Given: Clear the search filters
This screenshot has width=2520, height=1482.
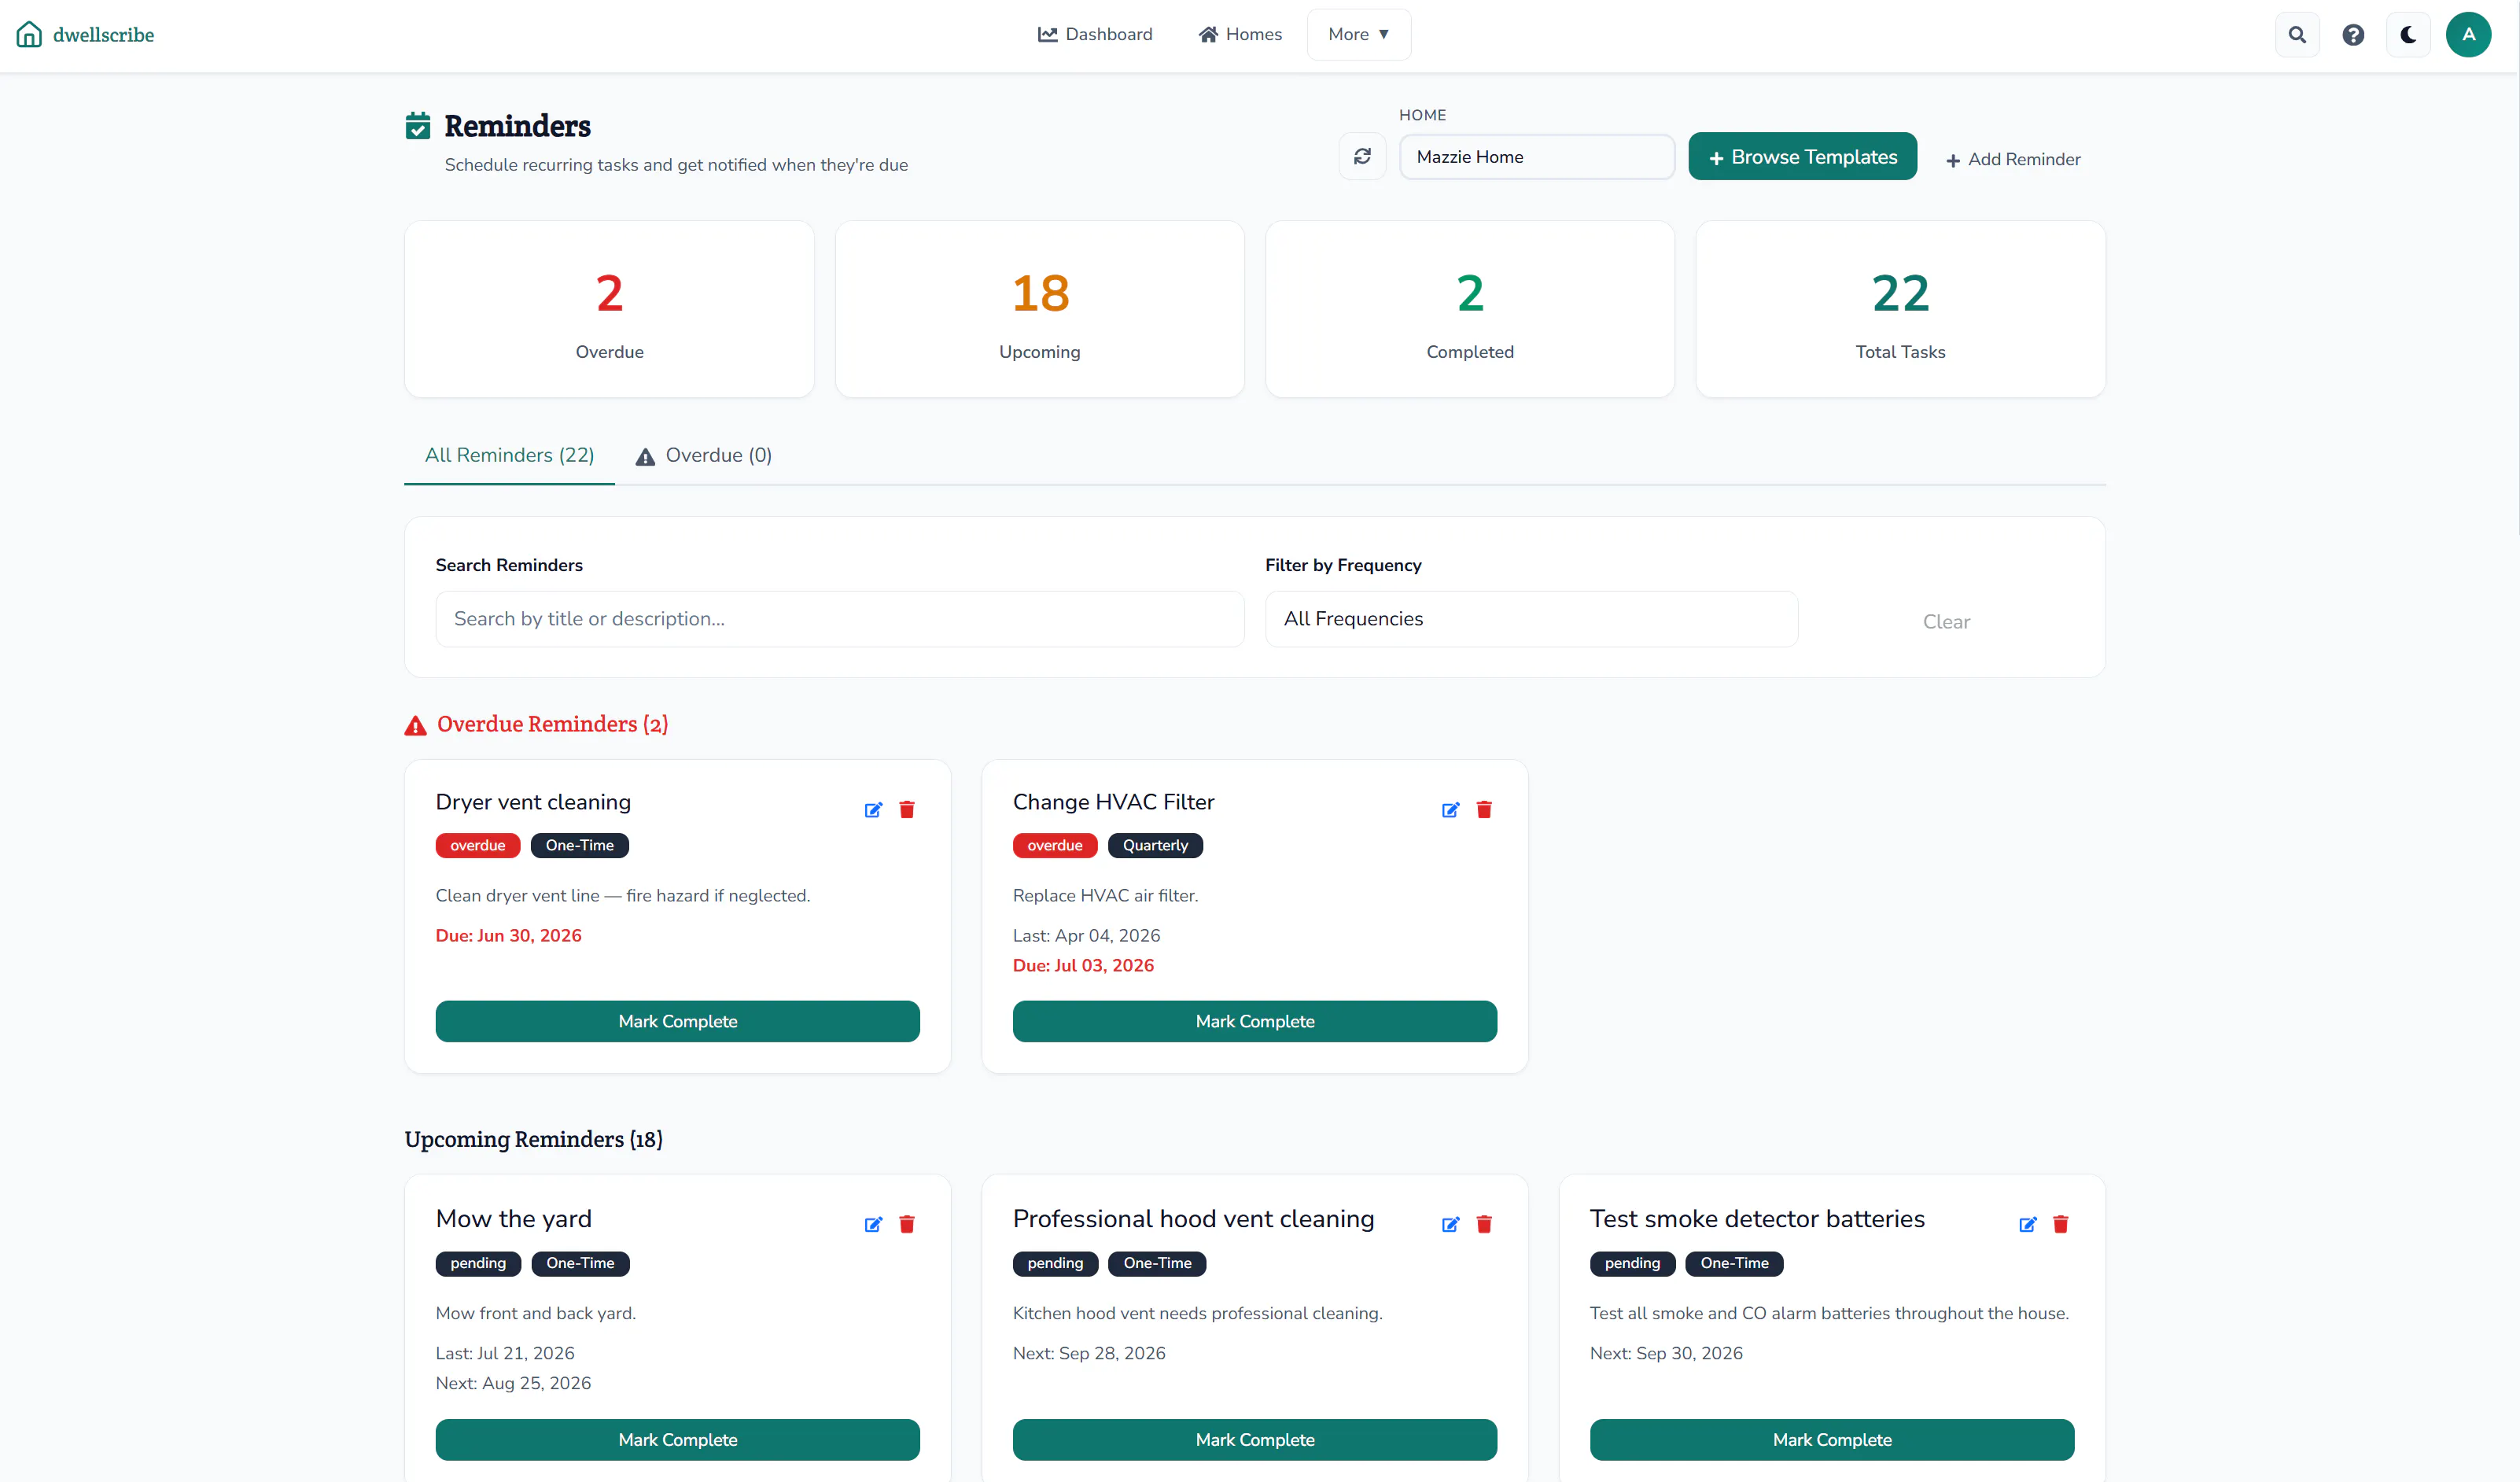Looking at the screenshot, I should [x=1946, y=622].
